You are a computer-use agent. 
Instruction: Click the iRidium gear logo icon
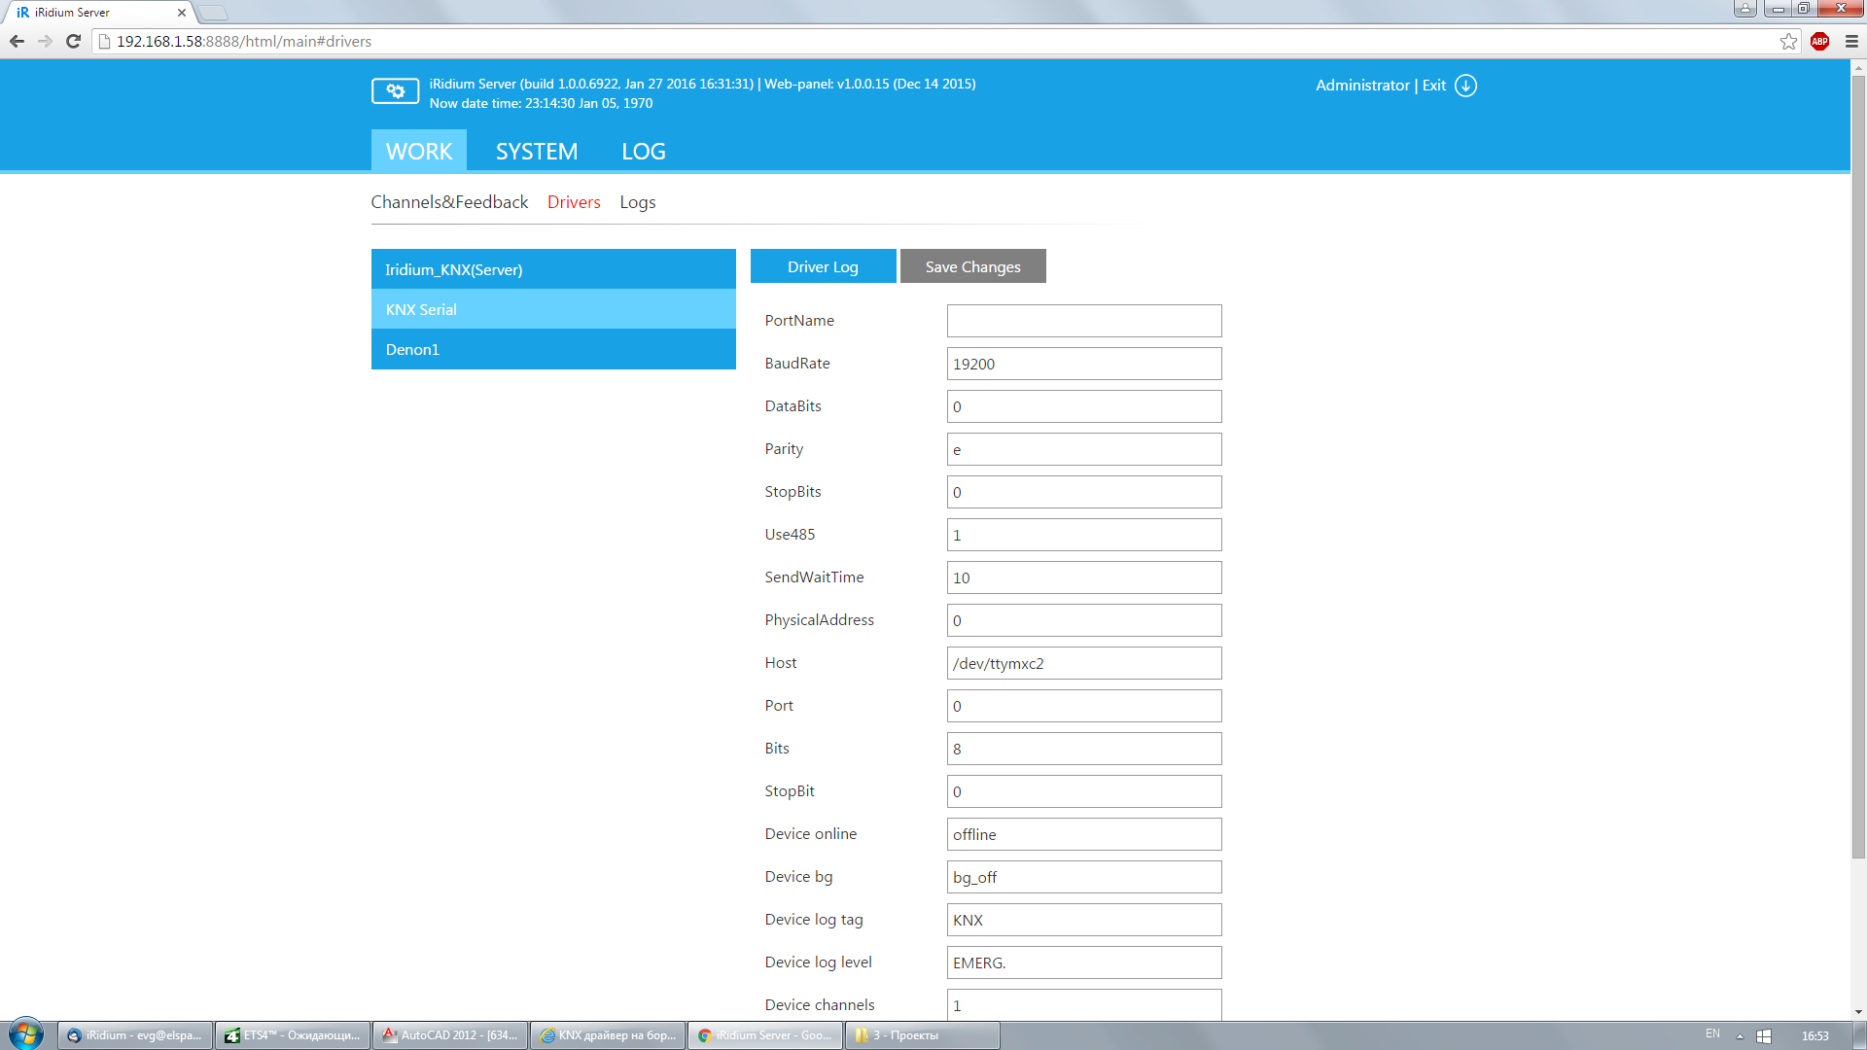point(395,91)
